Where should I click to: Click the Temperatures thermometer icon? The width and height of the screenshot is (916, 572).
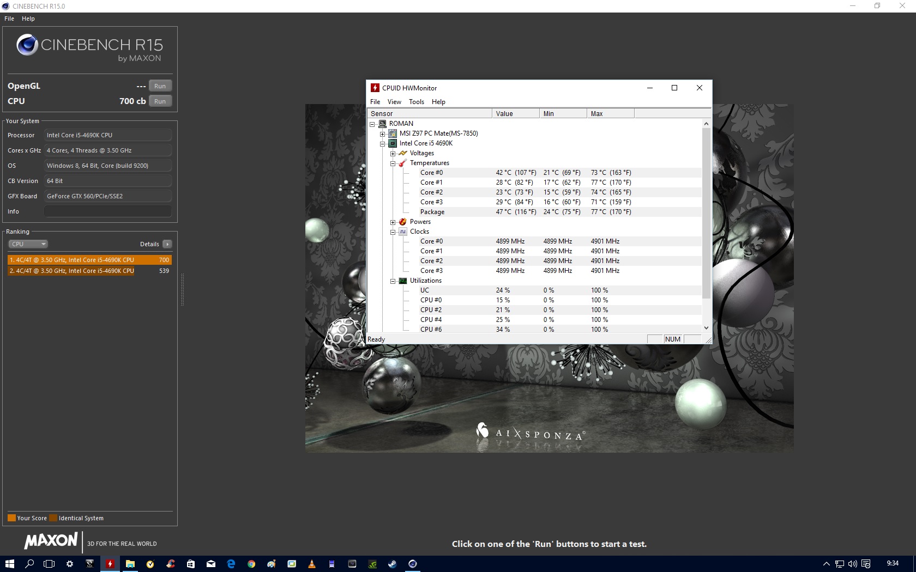(403, 163)
